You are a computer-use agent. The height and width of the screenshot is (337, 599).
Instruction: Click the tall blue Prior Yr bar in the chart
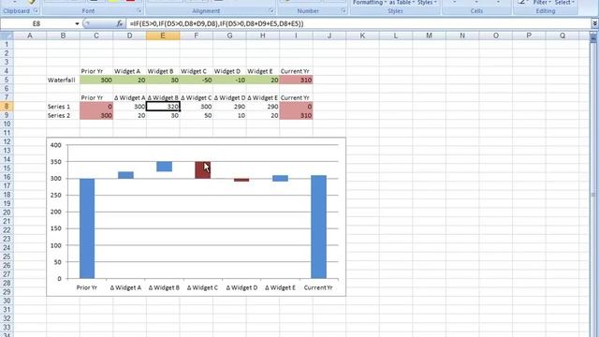[x=87, y=228]
